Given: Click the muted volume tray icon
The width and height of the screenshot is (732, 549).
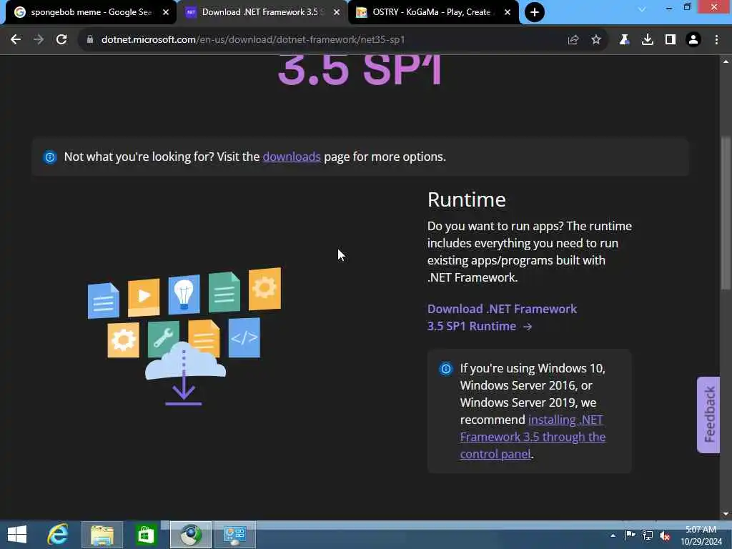Looking at the screenshot, I should click(666, 535).
